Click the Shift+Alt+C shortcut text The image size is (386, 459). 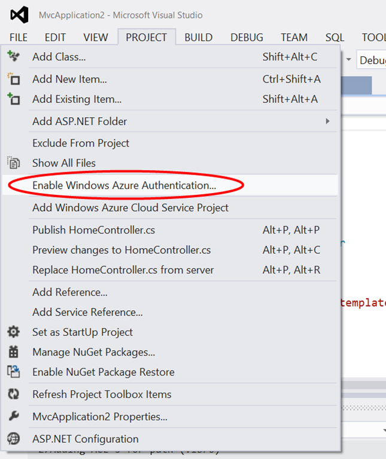pos(290,57)
